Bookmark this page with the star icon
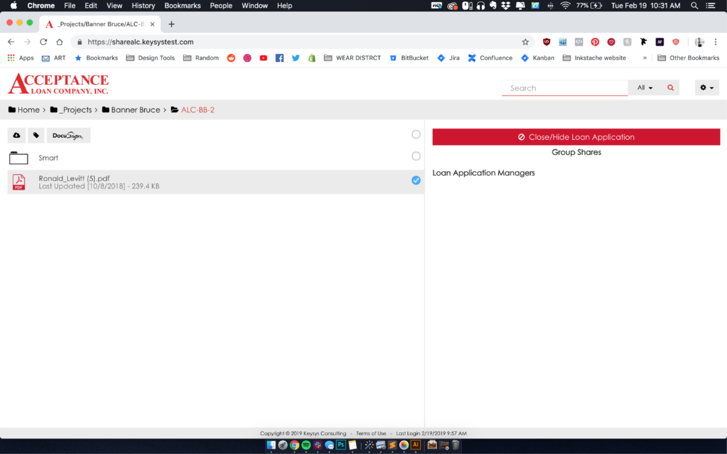The image size is (727, 454). pos(525,42)
